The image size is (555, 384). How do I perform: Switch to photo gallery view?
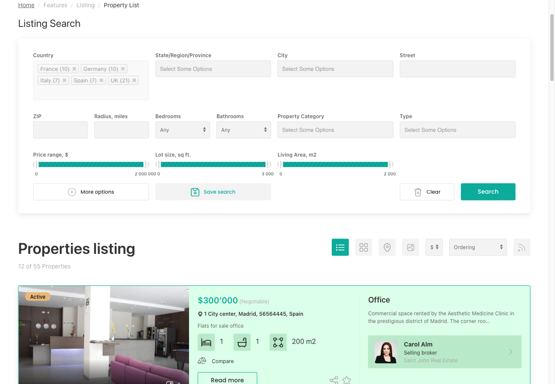pos(410,247)
